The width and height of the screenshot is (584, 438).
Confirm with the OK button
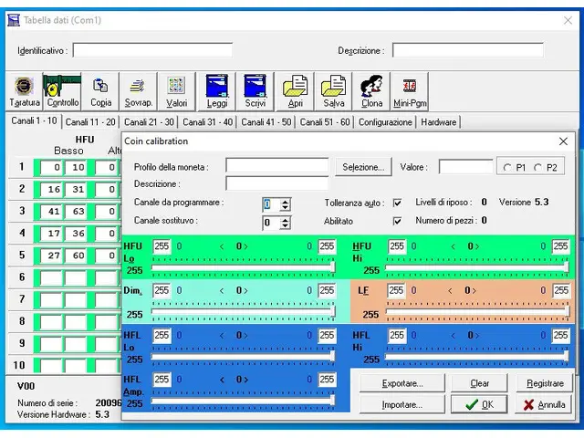pyautogui.click(x=479, y=404)
